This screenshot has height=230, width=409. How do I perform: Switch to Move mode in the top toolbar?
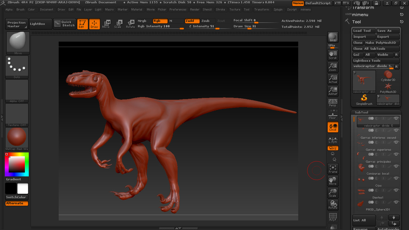pyautogui.click(x=106, y=24)
